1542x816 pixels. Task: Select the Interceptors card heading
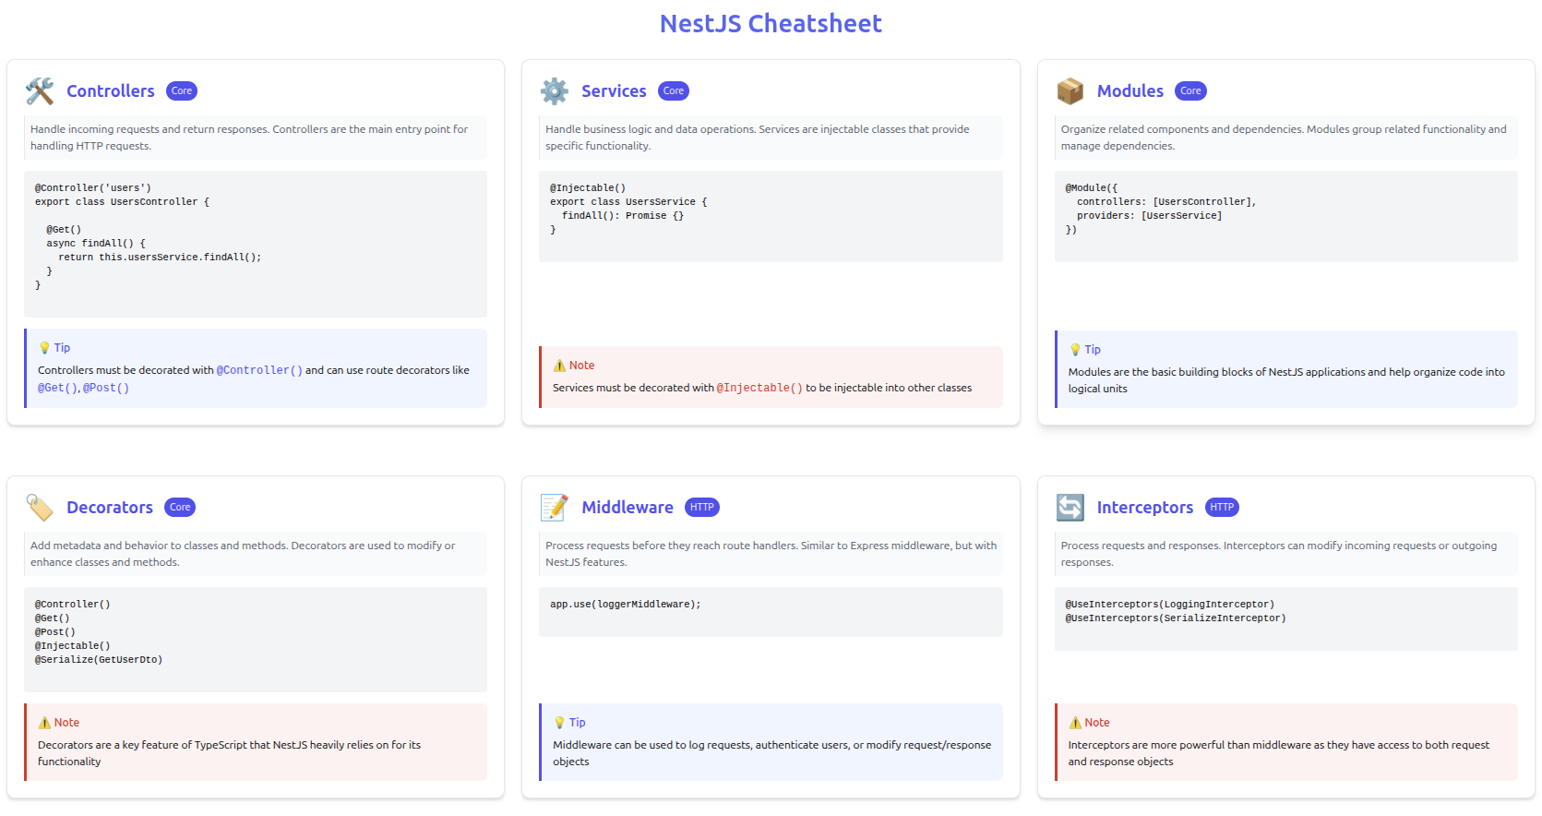(x=1145, y=507)
